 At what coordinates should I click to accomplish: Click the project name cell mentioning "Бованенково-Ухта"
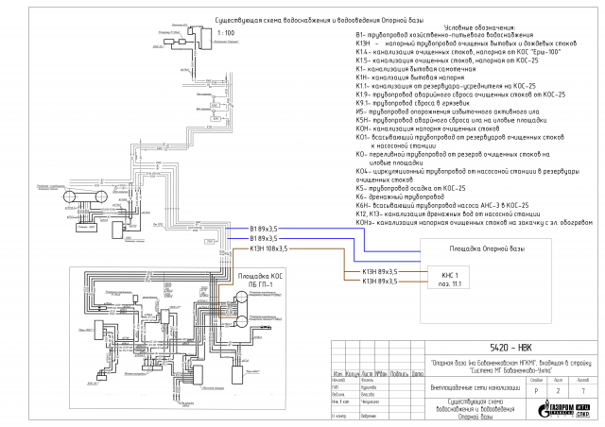511,367
